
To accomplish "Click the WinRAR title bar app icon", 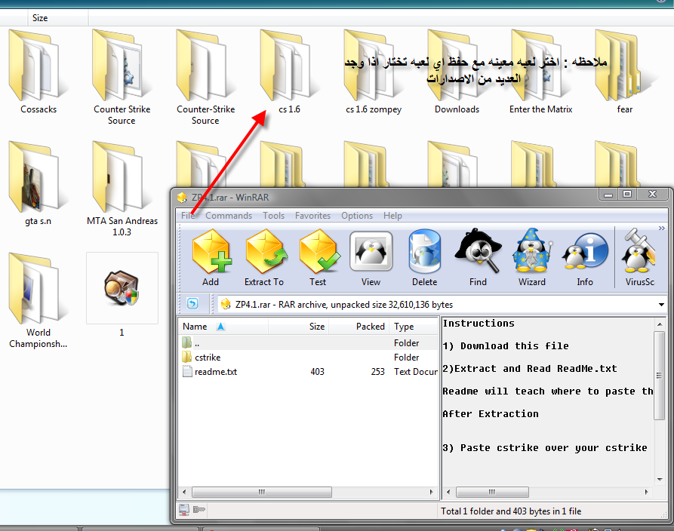I will pyautogui.click(x=182, y=198).
